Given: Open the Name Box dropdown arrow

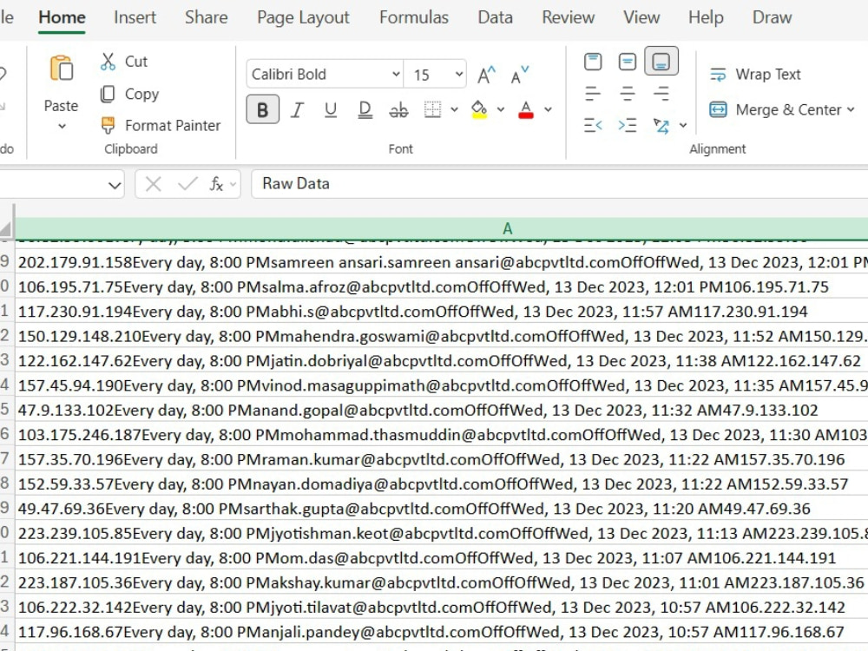Looking at the screenshot, I should click(115, 184).
